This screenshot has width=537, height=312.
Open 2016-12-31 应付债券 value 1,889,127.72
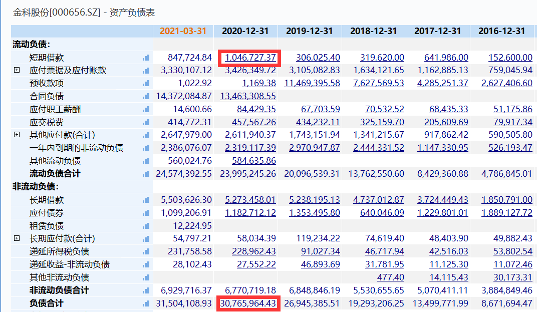pyautogui.click(x=507, y=213)
